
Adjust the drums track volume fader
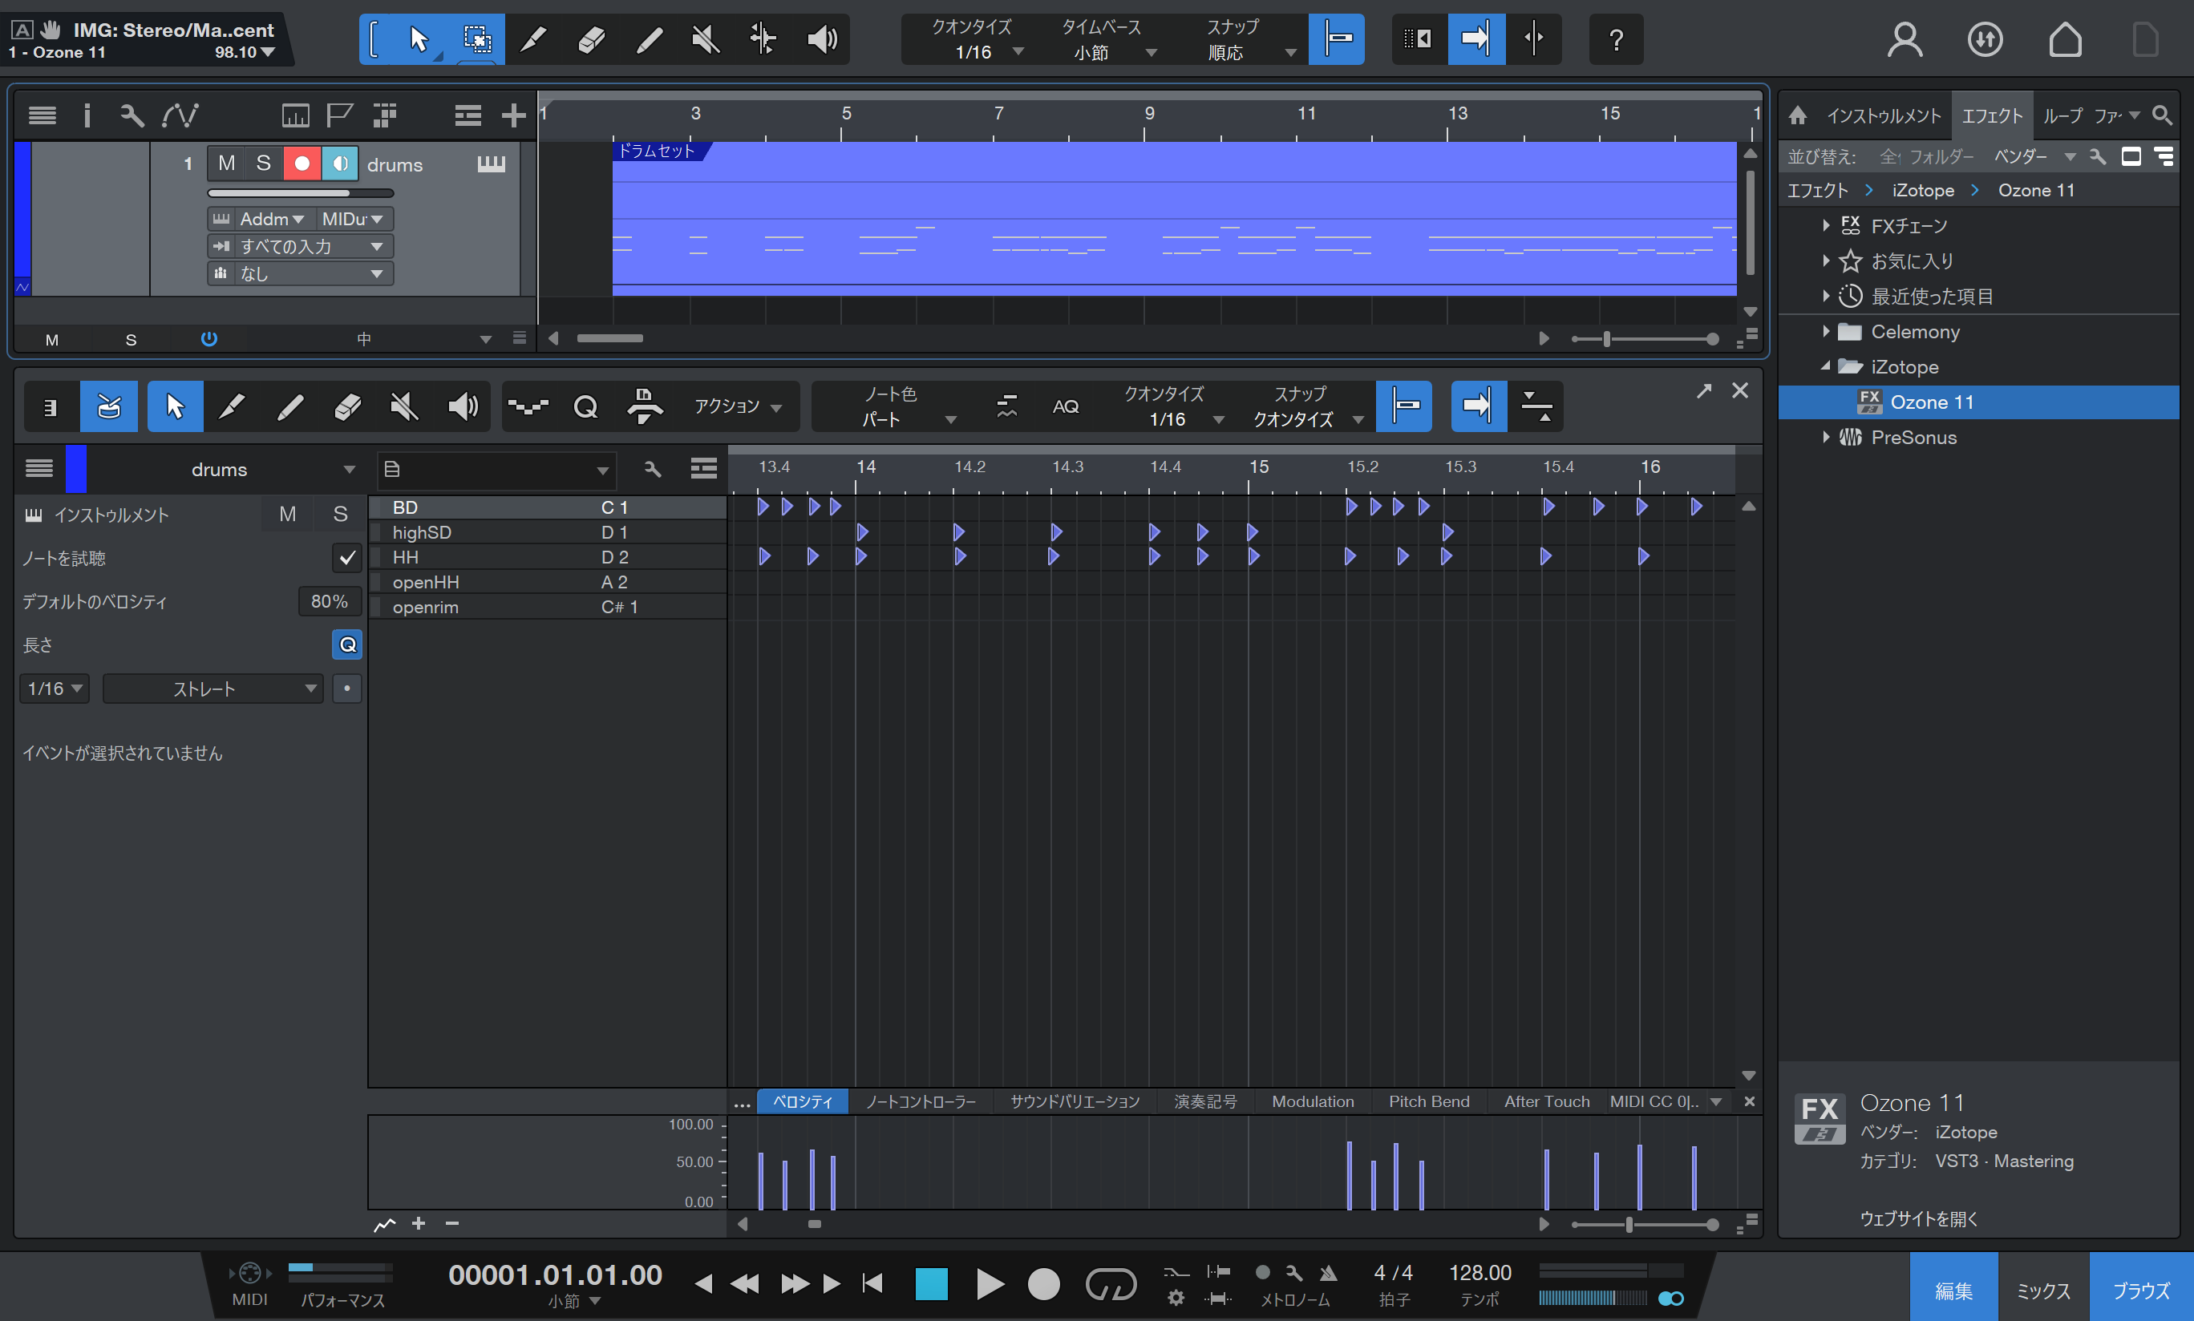pos(300,192)
